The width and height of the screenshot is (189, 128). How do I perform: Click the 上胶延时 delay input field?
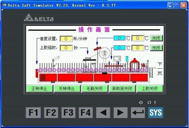(x=66, y=48)
